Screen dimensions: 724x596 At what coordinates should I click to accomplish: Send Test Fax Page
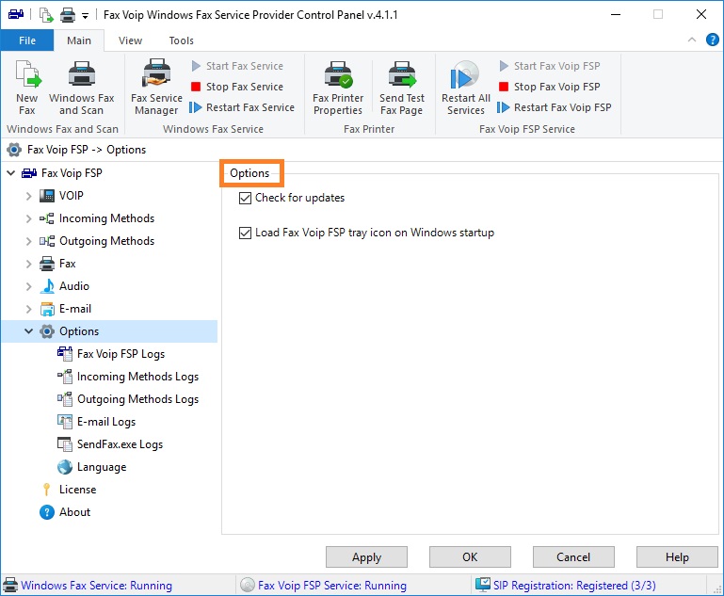coord(402,88)
